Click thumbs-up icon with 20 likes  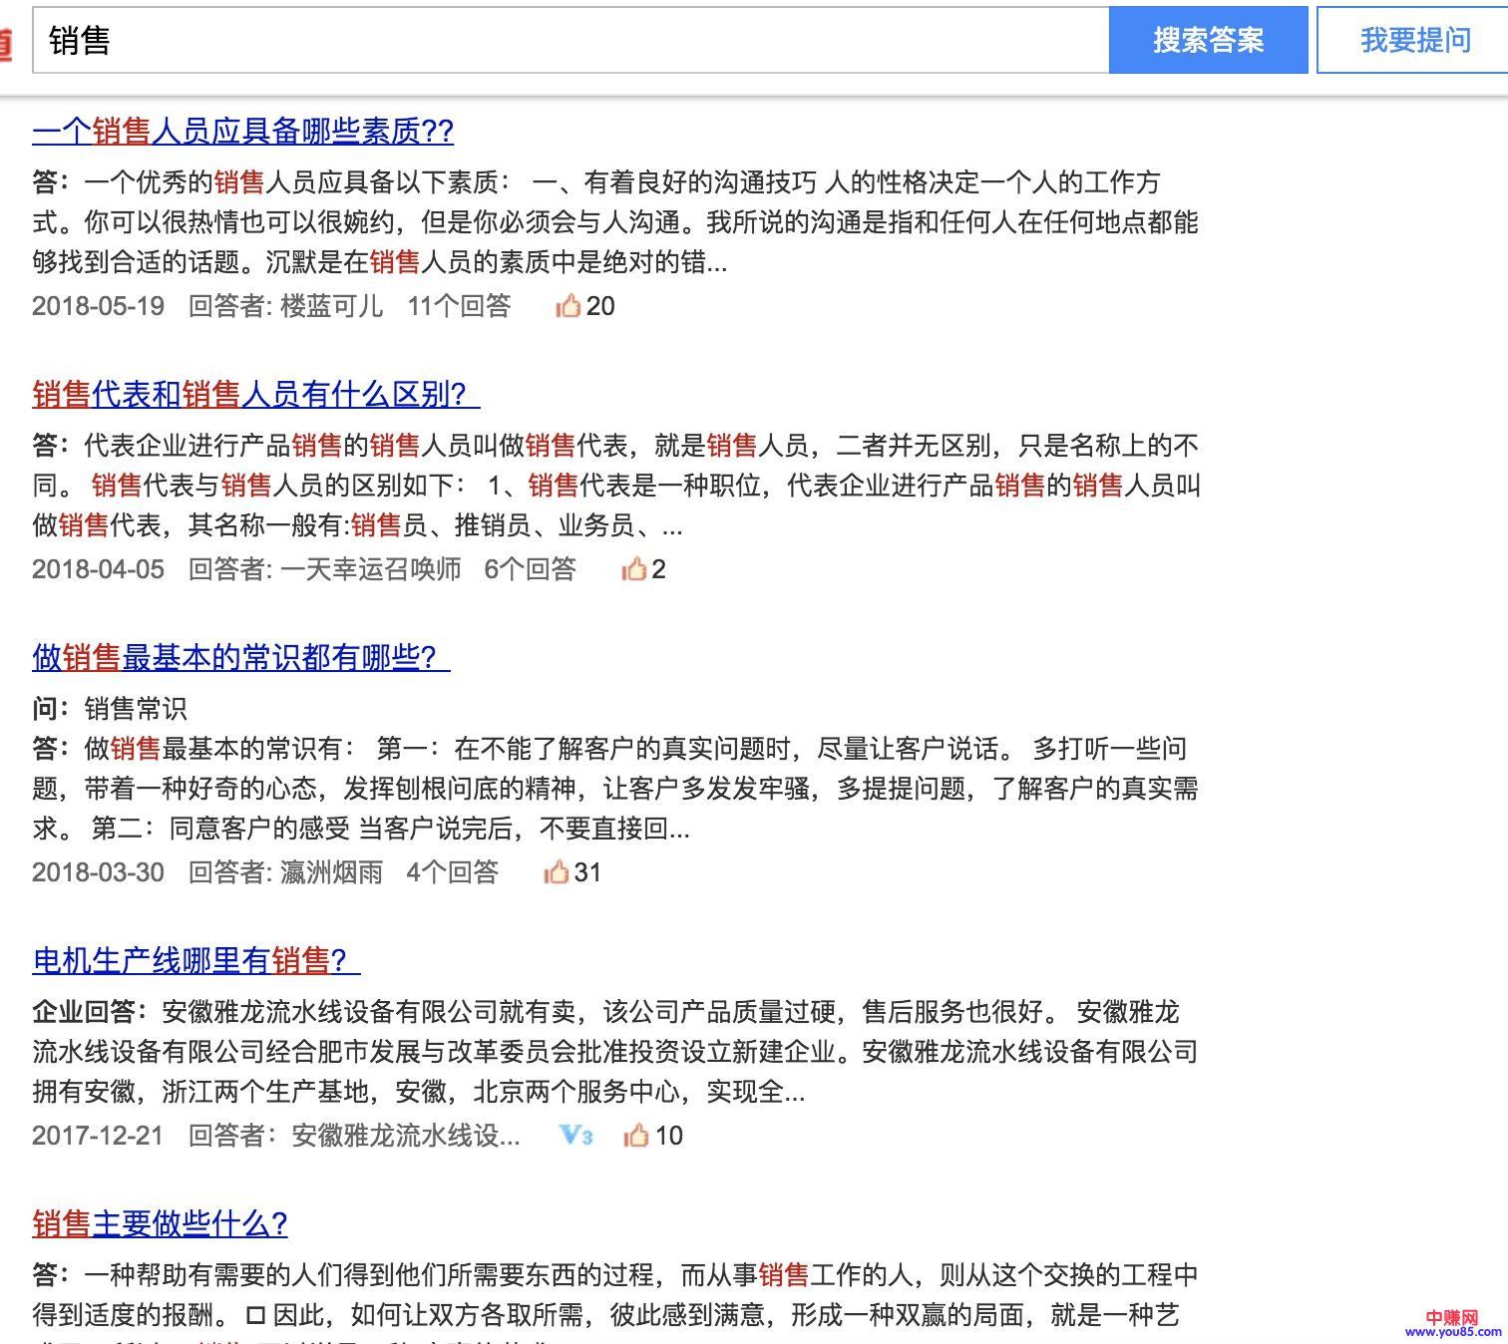tap(568, 306)
